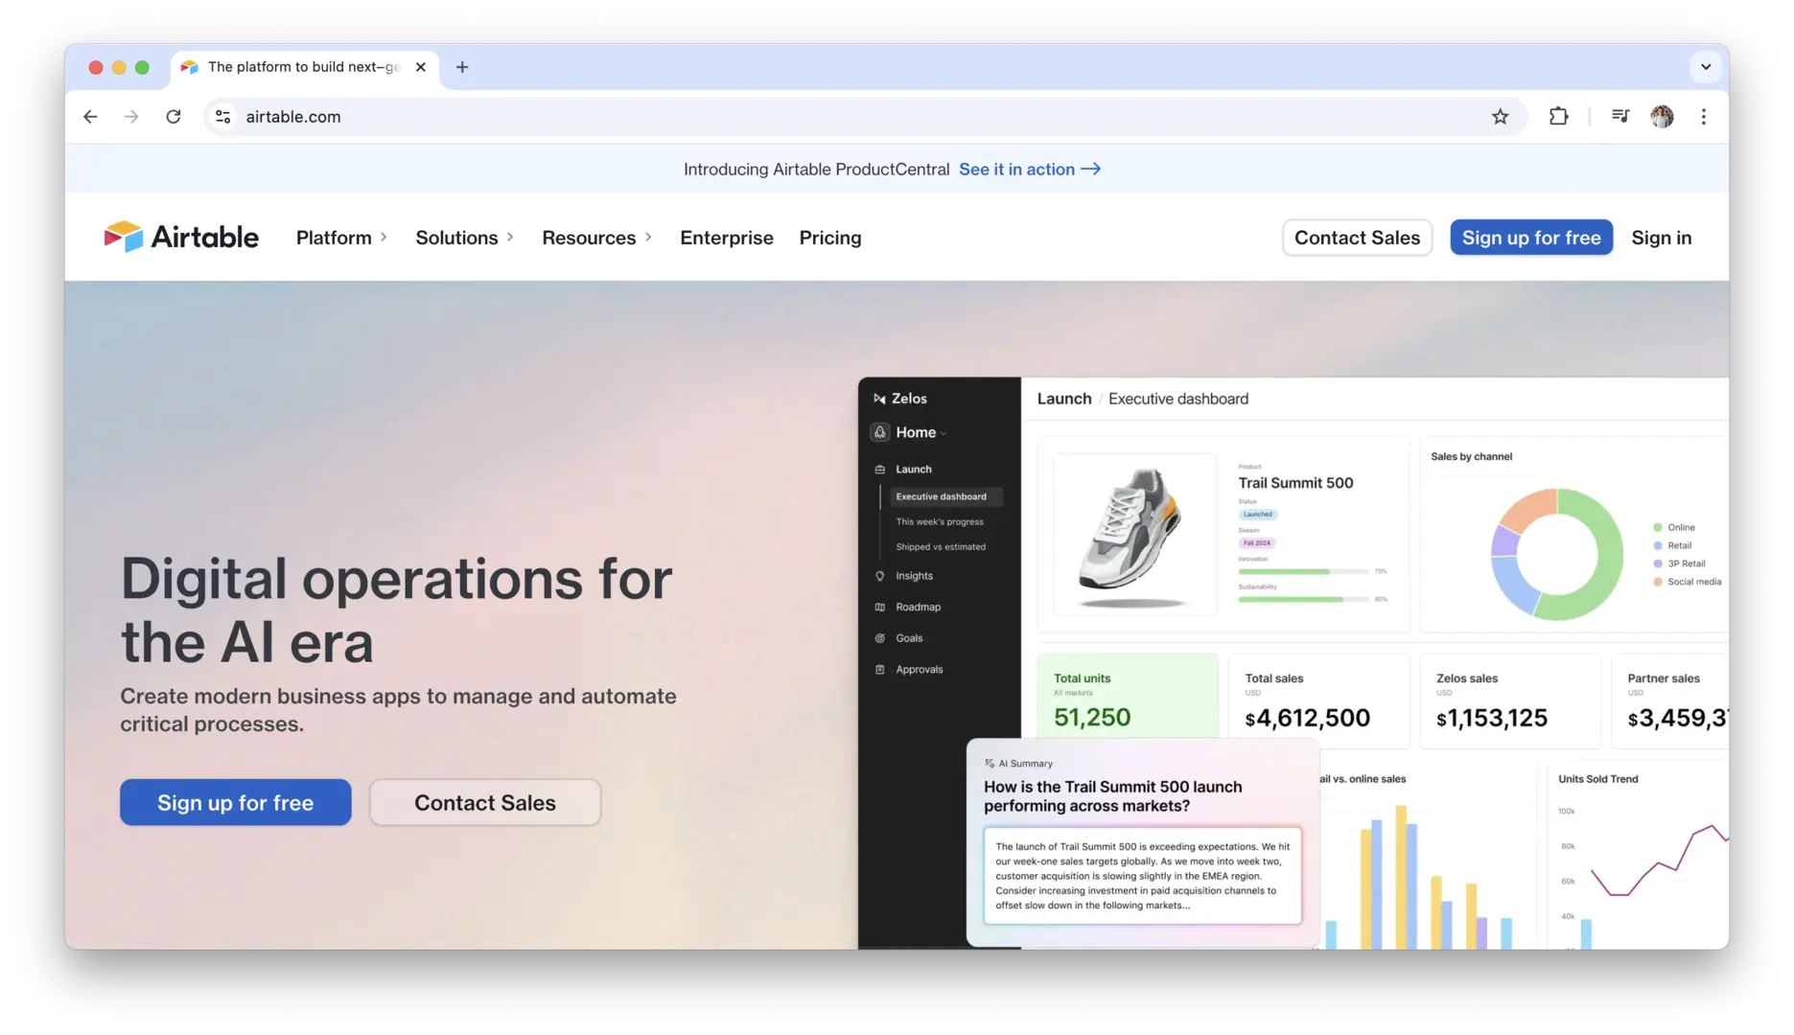
Task: Click the Sign in link
Action: click(1662, 238)
